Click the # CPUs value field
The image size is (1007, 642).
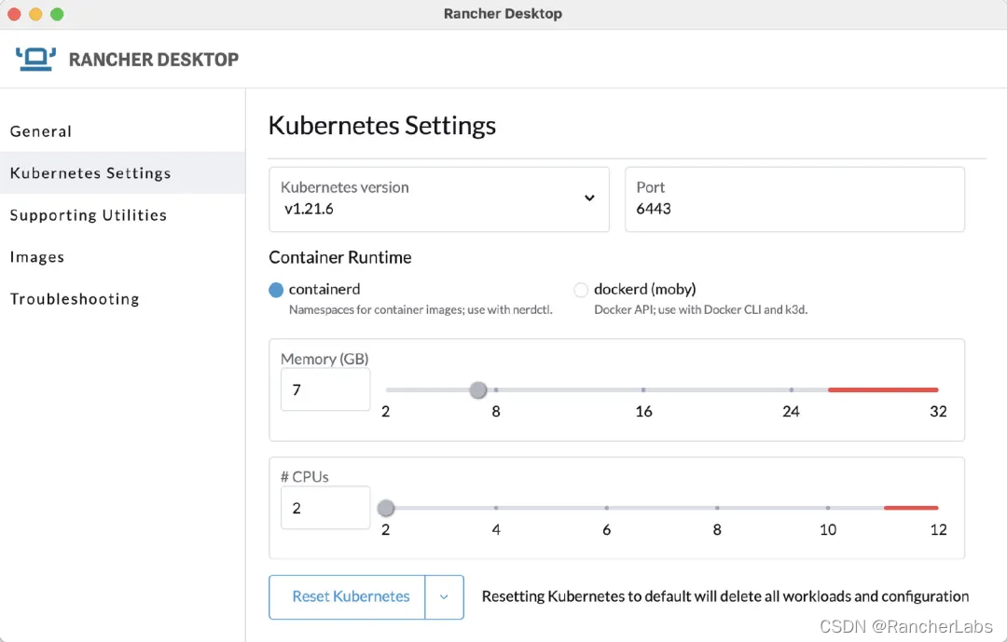[325, 508]
